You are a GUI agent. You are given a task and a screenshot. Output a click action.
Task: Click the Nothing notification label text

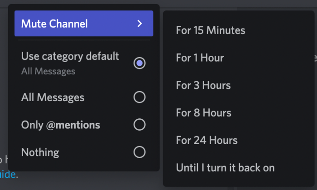coord(40,152)
